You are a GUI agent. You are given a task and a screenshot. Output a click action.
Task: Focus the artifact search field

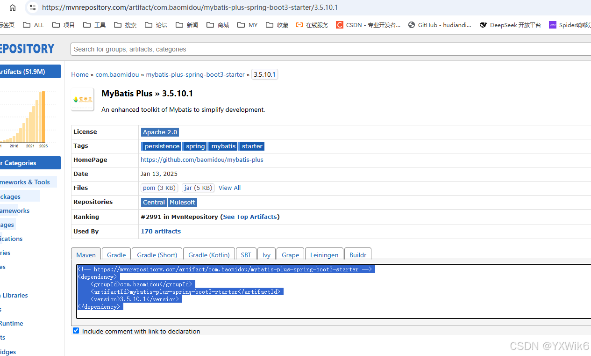(331, 49)
